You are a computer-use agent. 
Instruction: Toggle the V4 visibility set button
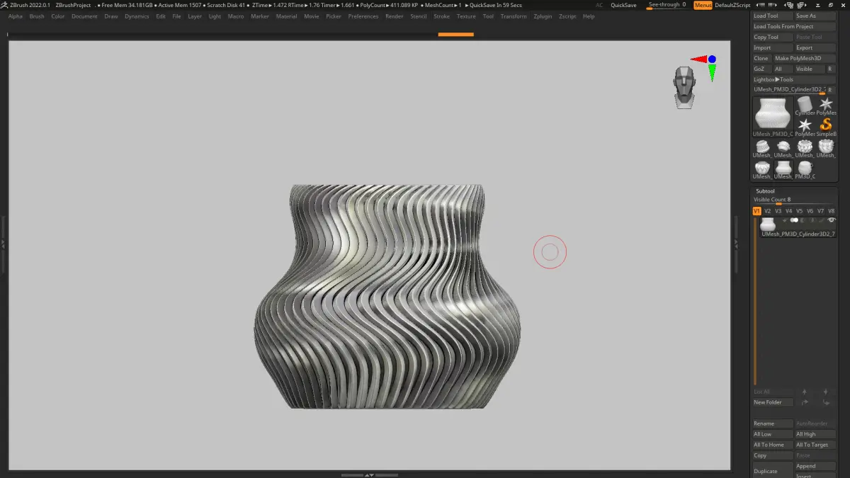click(x=788, y=211)
